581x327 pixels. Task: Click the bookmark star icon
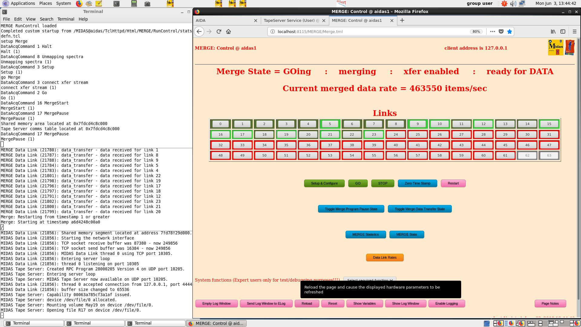click(x=510, y=31)
